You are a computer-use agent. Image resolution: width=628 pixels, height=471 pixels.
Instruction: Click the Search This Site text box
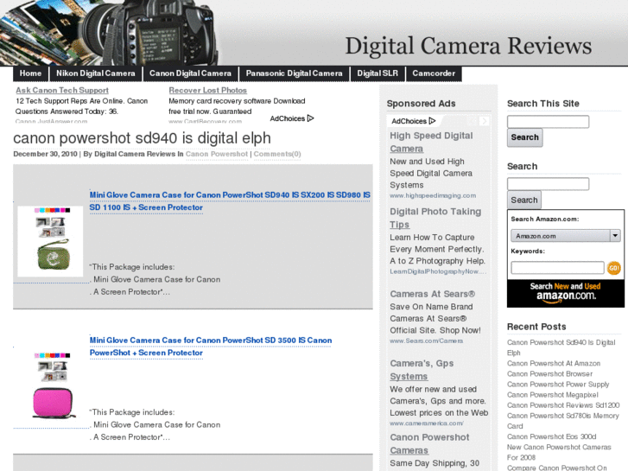548,122
